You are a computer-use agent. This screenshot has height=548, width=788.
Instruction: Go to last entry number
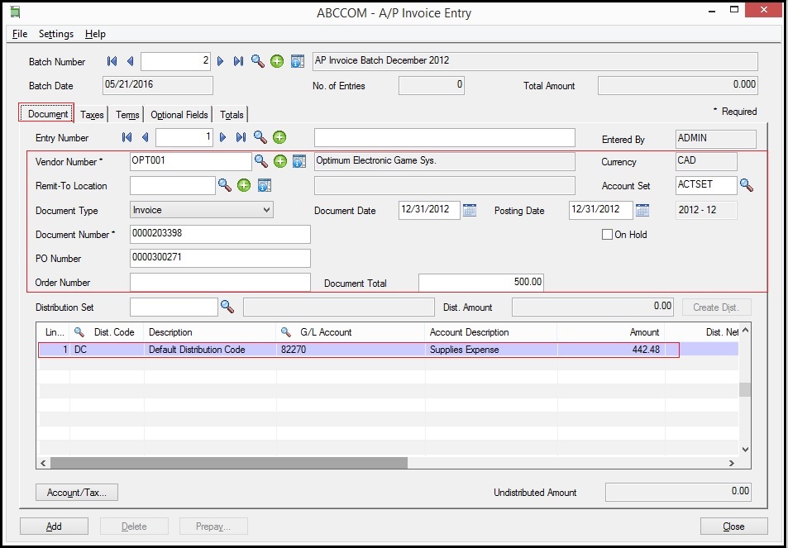[241, 137]
